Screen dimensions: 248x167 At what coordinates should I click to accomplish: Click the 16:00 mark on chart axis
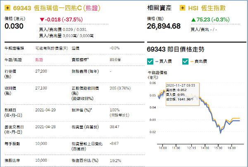232,148
